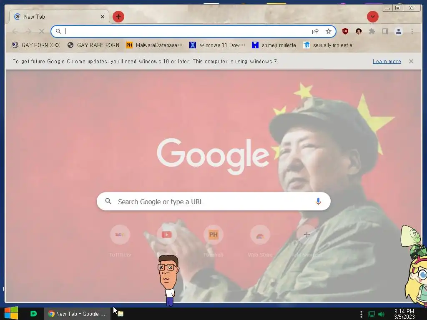Open the Chrome three-dot menu
The height and width of the screenshot is (320, 427).
tap(412, 31)
